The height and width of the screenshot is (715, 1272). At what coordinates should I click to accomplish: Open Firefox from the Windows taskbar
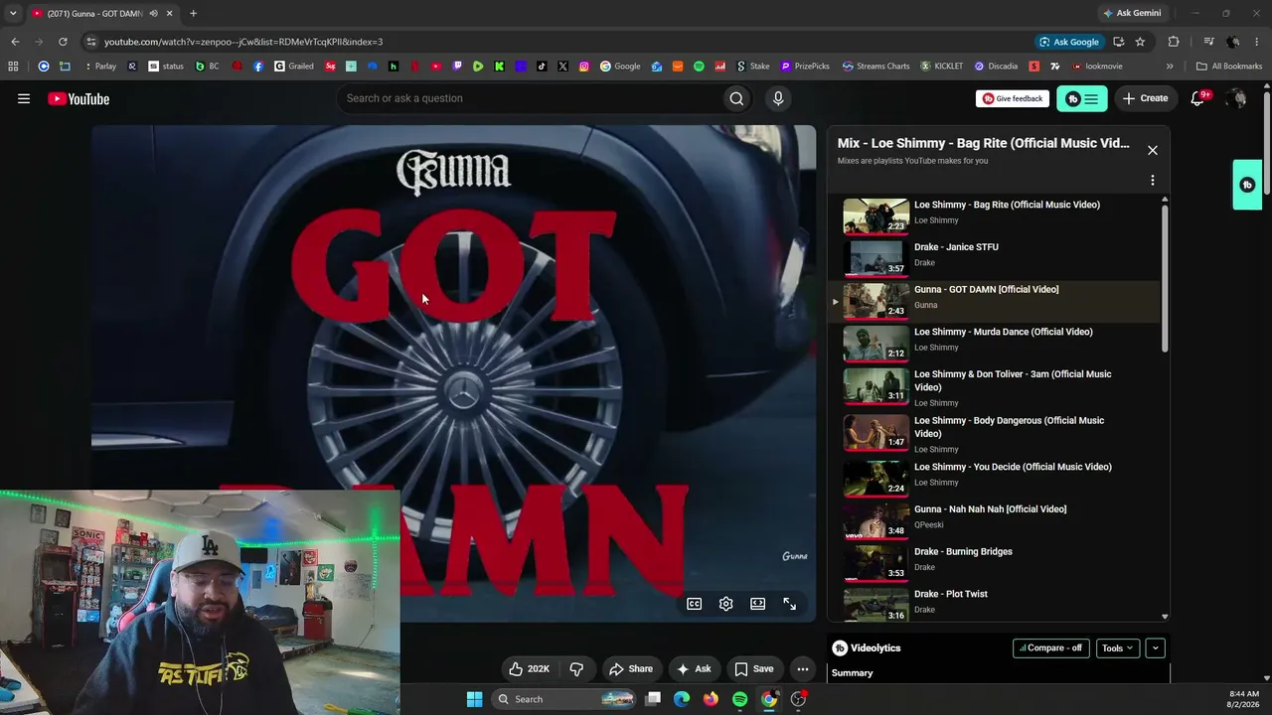coord(711,699)
